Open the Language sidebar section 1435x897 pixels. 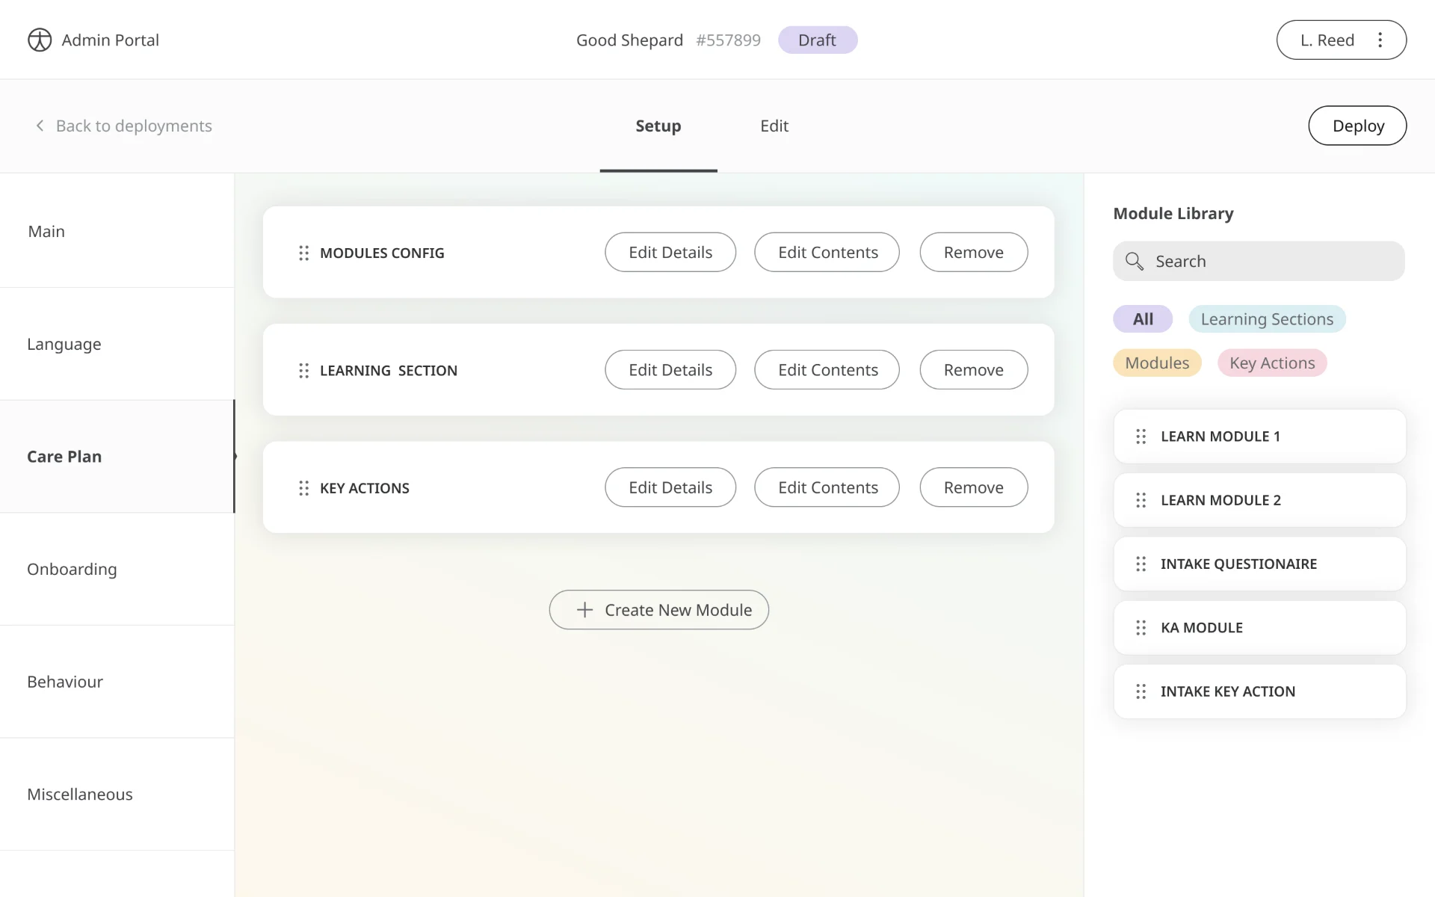[117, 344]
